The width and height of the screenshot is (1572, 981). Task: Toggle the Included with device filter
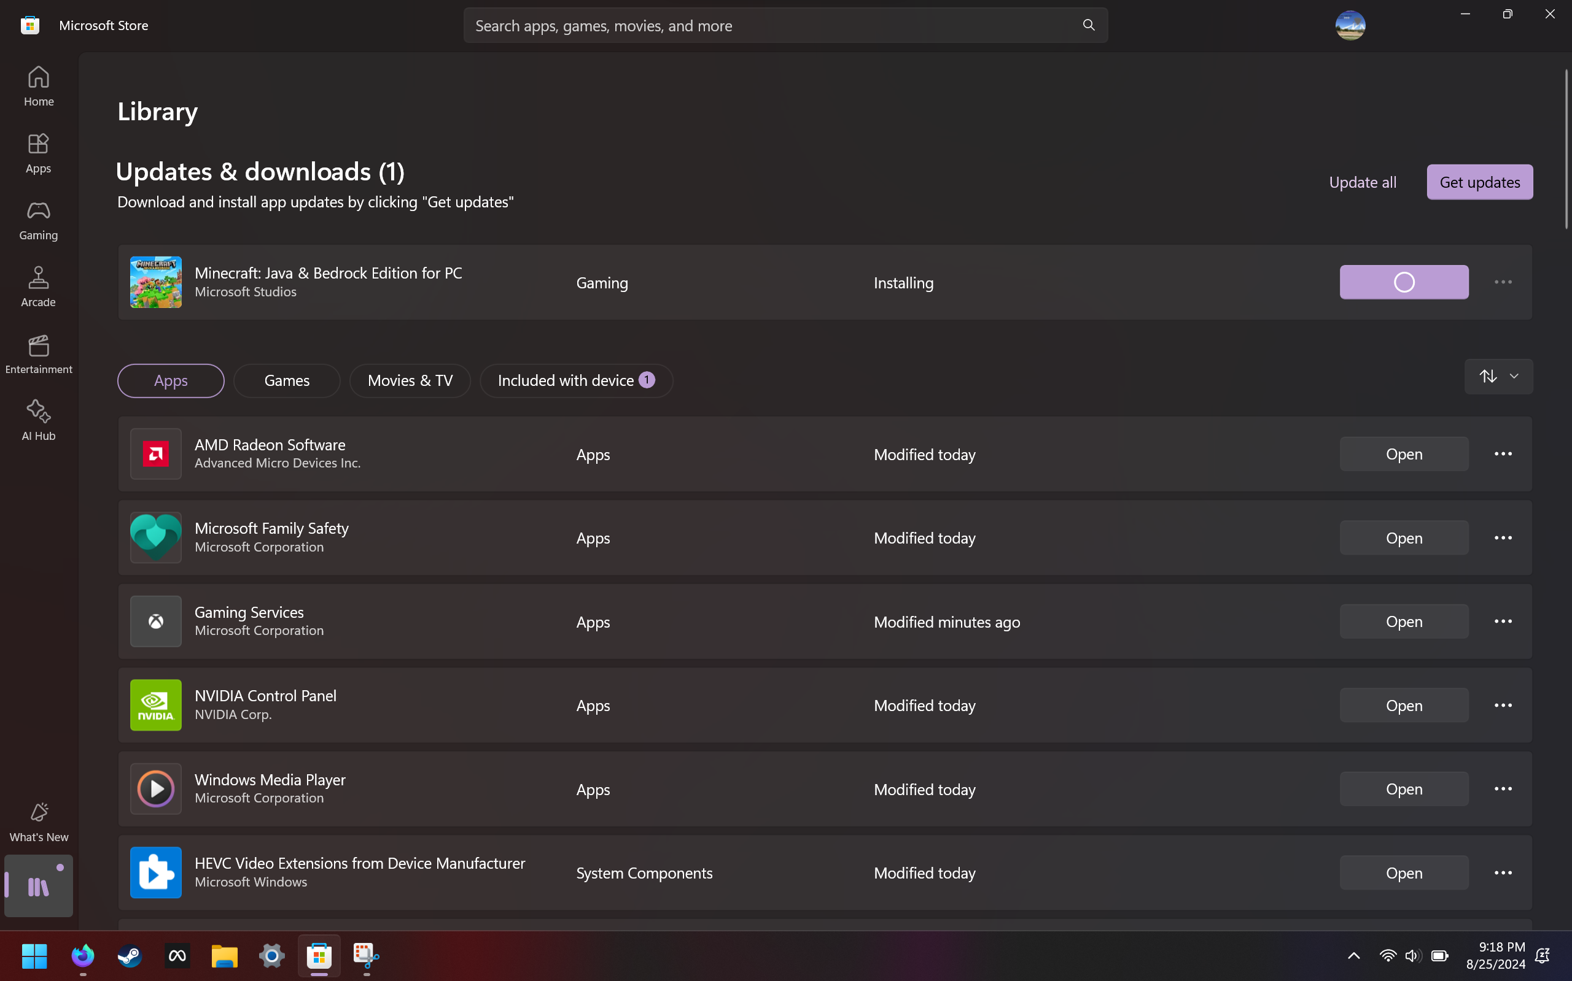click(575, 380)
